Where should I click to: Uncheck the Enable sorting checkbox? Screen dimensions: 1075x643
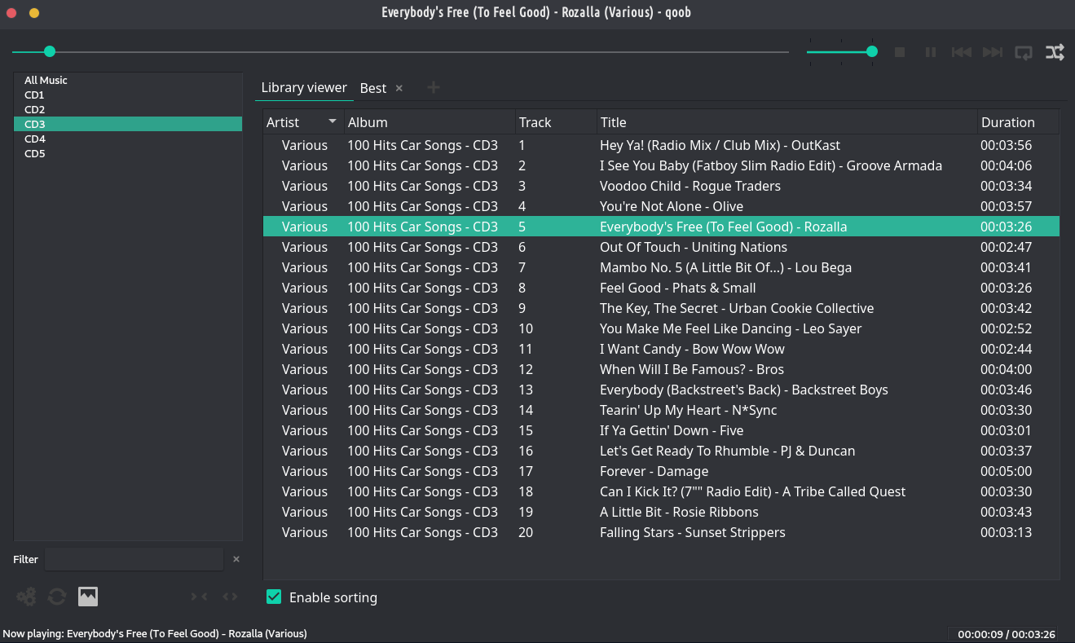tap(274, 597)
